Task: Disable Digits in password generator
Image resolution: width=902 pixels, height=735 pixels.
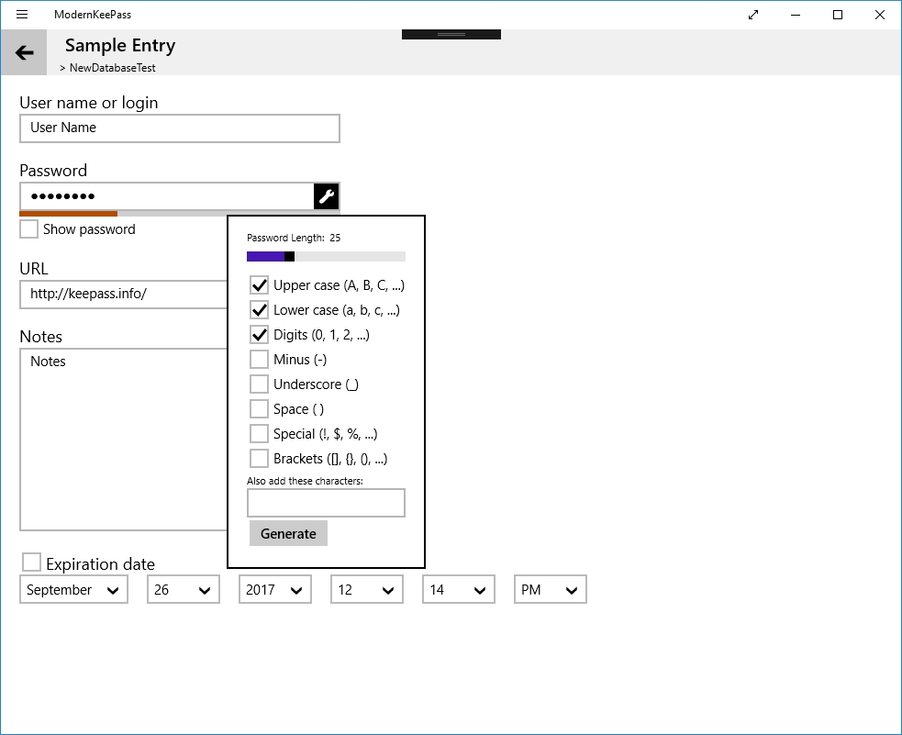Action: (x=259, y=335)
